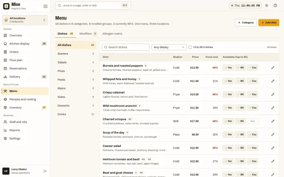Image resolution: width=284 pixels, height=177 pixels.
Task: Filter by Sides category
Action: (x=76, y=97)
